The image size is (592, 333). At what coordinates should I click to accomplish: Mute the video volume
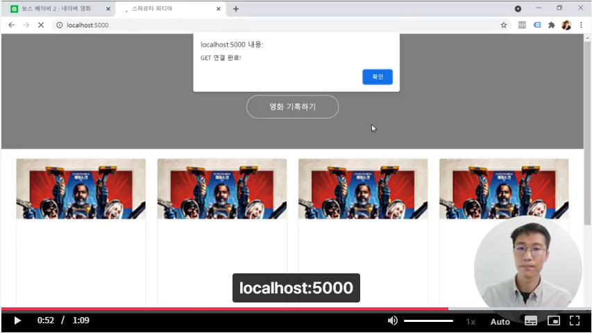click(x=392, y=321)
